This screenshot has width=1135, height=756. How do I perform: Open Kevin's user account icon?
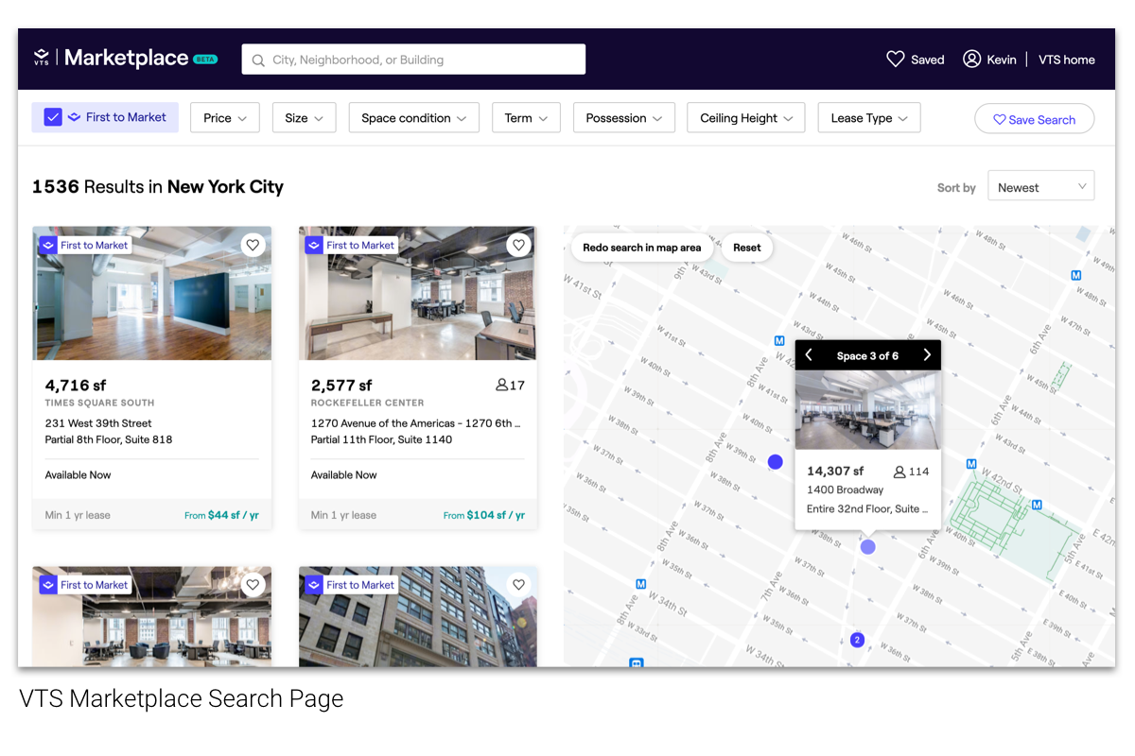click(971, 59)
